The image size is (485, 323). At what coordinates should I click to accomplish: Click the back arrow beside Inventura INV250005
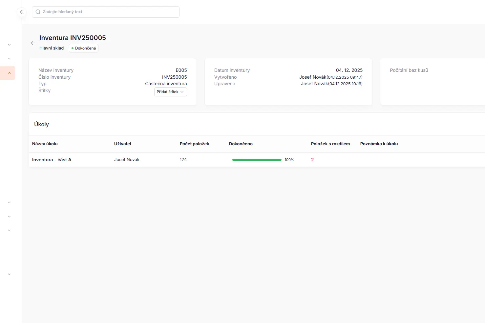(32, 43)
